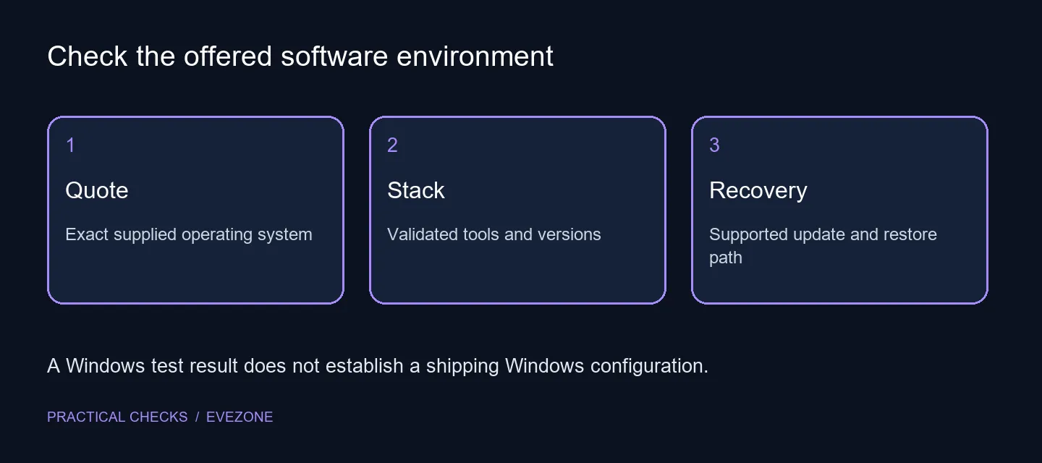Click the EVEZONE footer label
The width and height of the screenshot is (1042, 463).
240,417
